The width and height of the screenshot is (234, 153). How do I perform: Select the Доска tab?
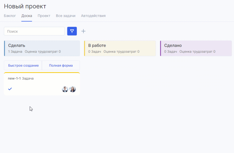click(27, 16)
